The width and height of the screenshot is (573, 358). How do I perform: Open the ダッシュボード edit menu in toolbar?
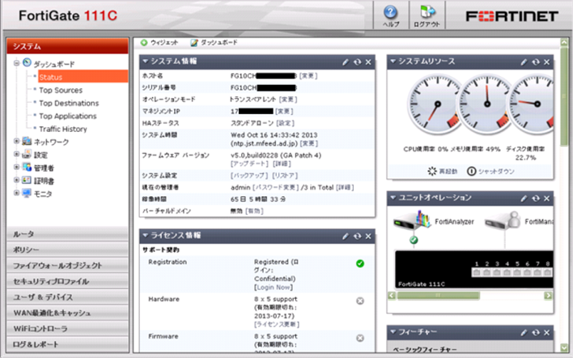point(214,43)
